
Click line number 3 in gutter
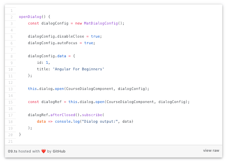(x=11, y=24)
